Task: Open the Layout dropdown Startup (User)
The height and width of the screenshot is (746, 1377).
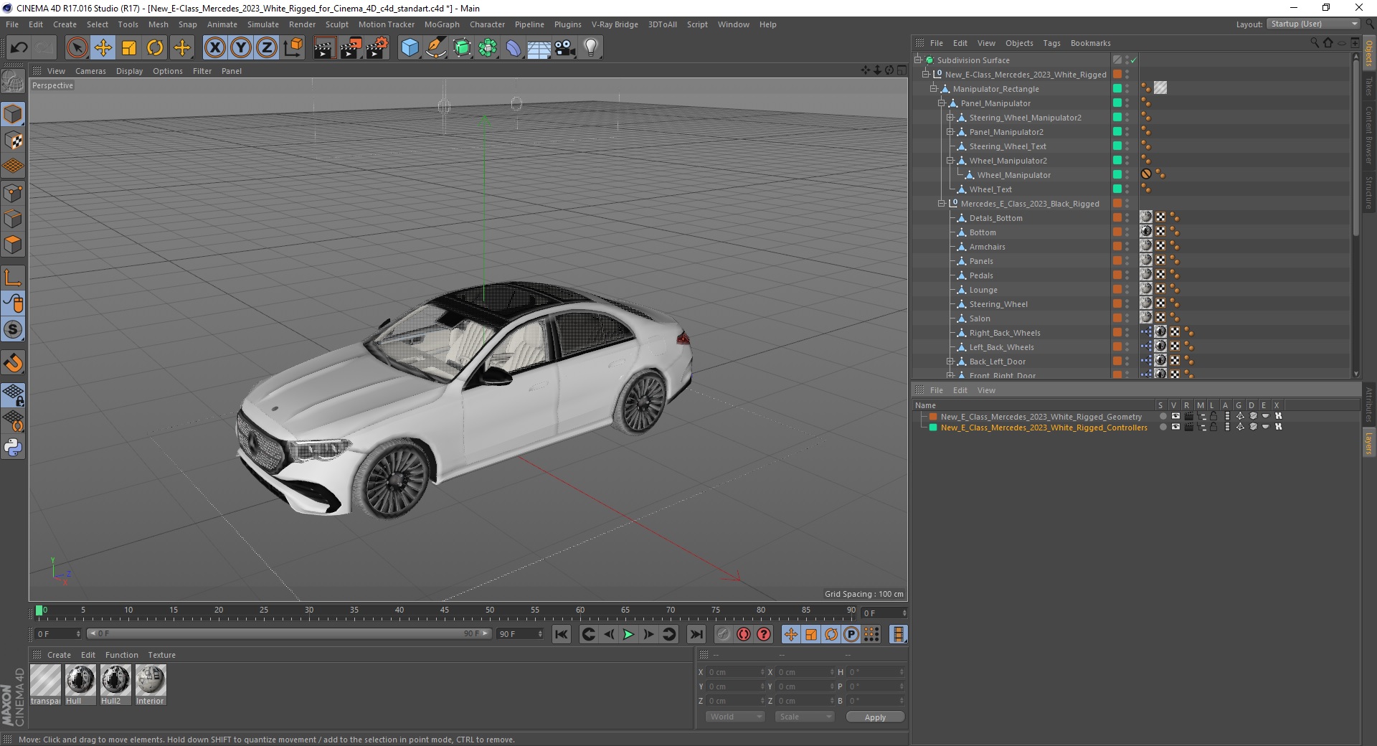Action: click(x=1313, y=24)
